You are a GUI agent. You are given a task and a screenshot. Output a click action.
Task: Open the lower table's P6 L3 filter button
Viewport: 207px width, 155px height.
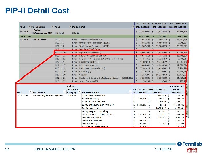coord(30,92)
